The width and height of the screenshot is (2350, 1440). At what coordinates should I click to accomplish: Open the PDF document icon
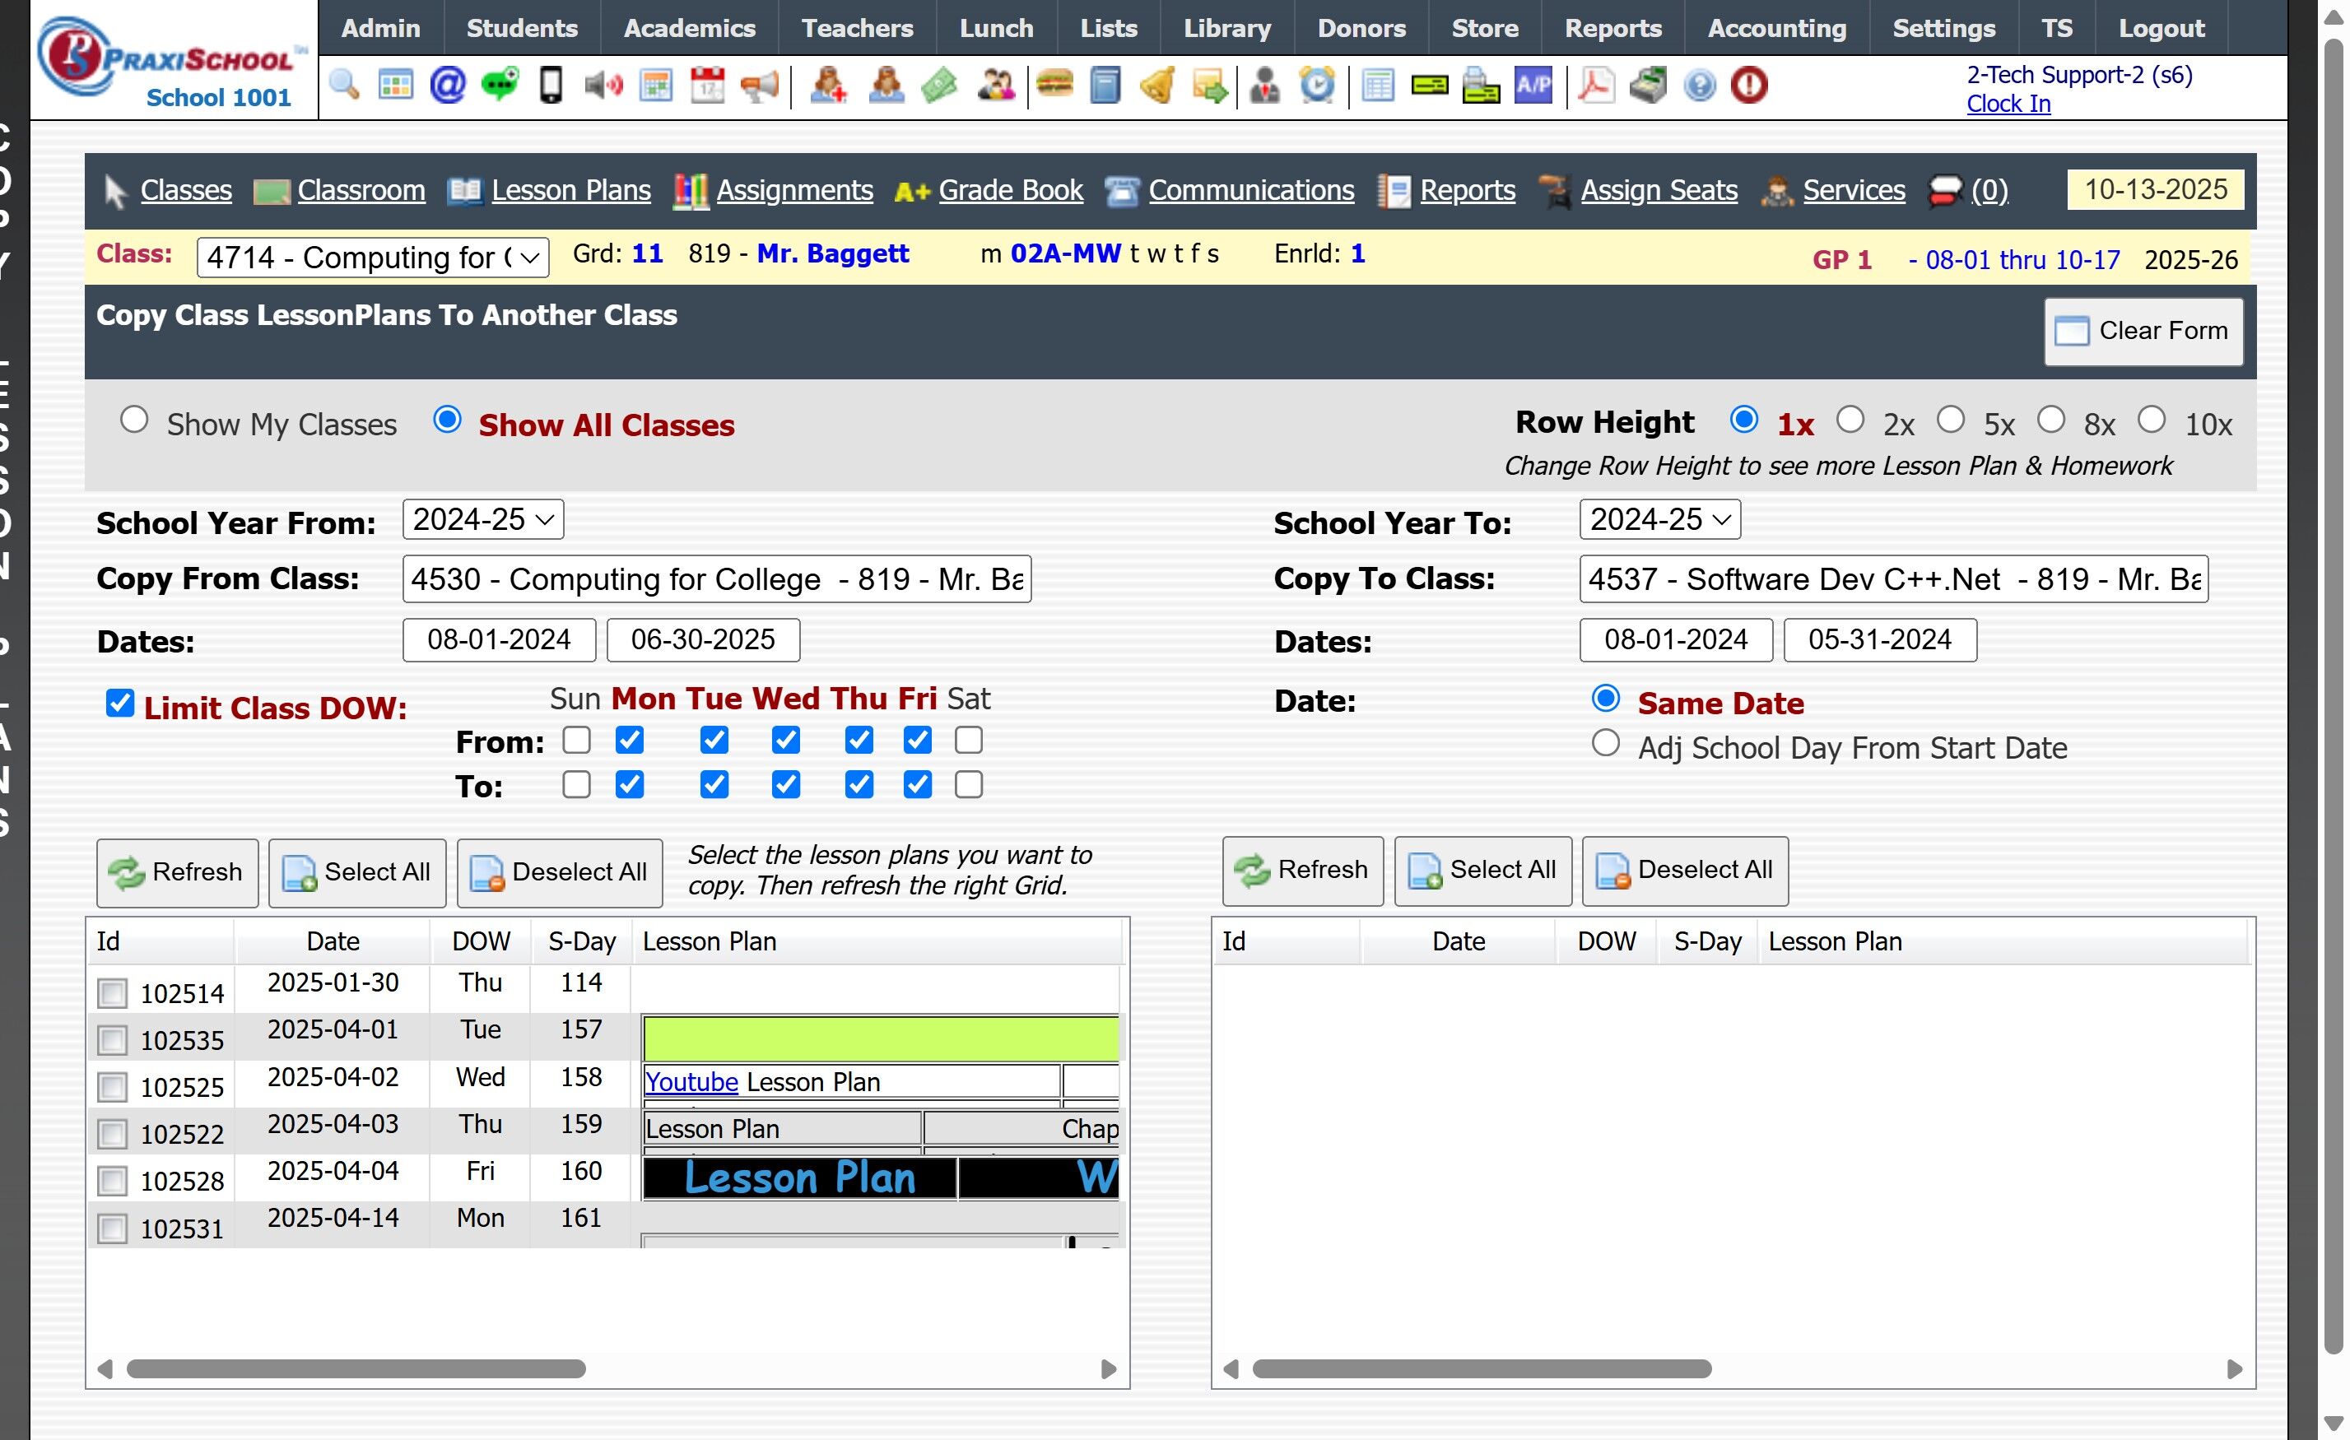pos(1595,86)
